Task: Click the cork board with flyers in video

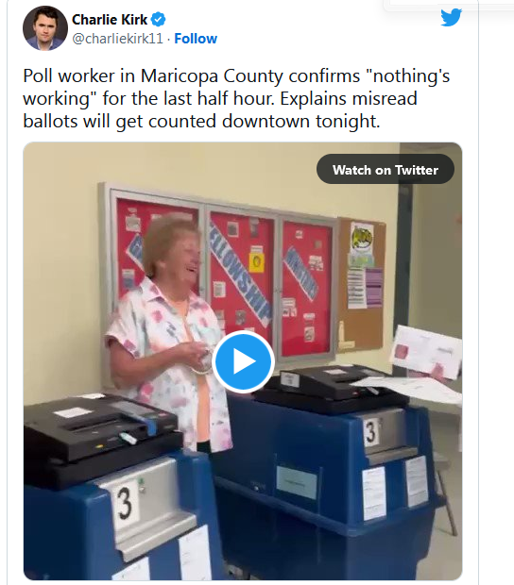Action: pyautogui.click(x=362, y=285)
